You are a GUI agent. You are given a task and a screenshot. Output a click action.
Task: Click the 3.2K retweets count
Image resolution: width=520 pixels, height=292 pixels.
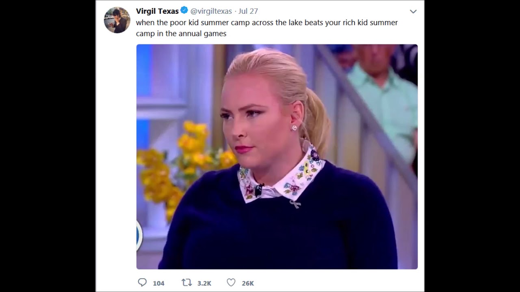pyautogui.click(x=204, y=283)
